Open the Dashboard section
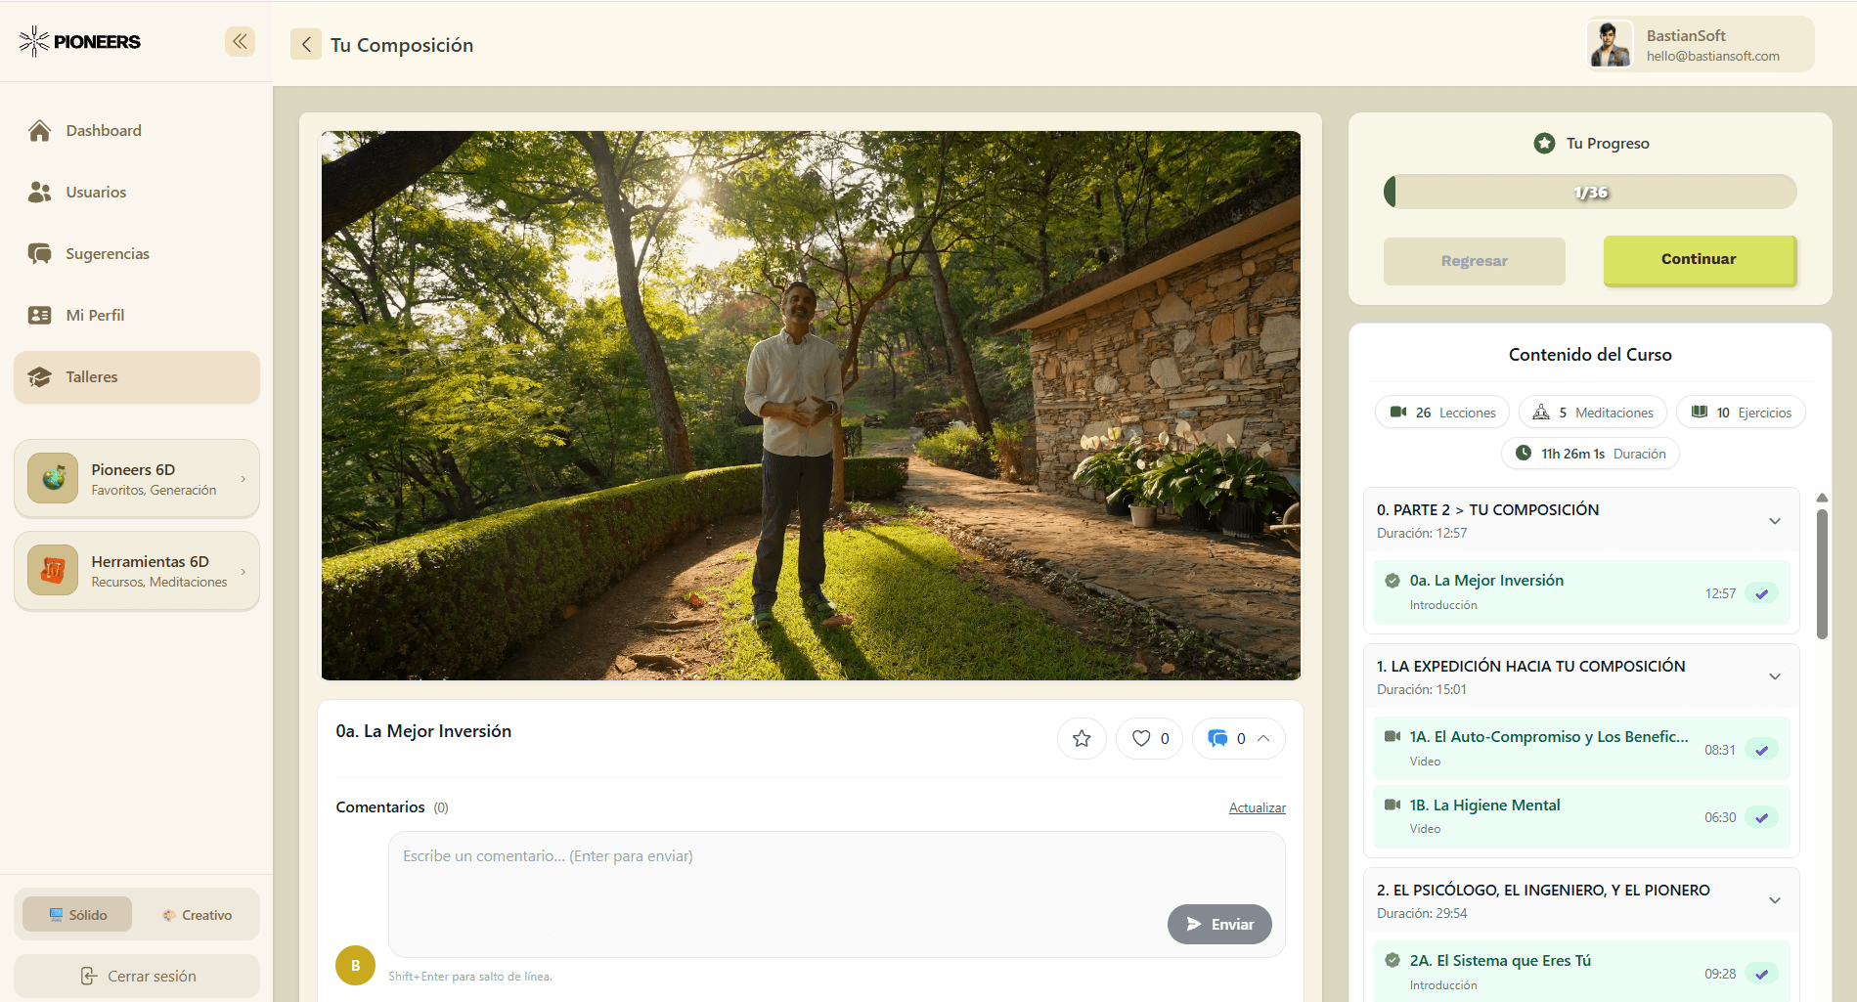Screen dimensions: 1857x1002 [103, 130]
